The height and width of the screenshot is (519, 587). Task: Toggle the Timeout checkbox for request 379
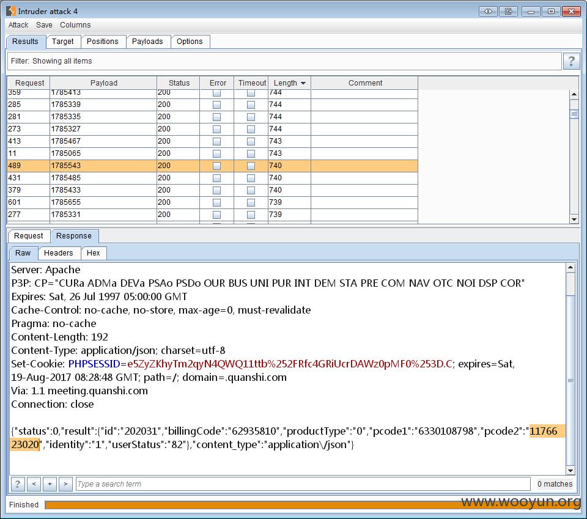(251, 190)
